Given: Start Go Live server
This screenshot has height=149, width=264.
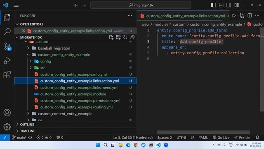Looking at the screenshot, I should [221, 137].
